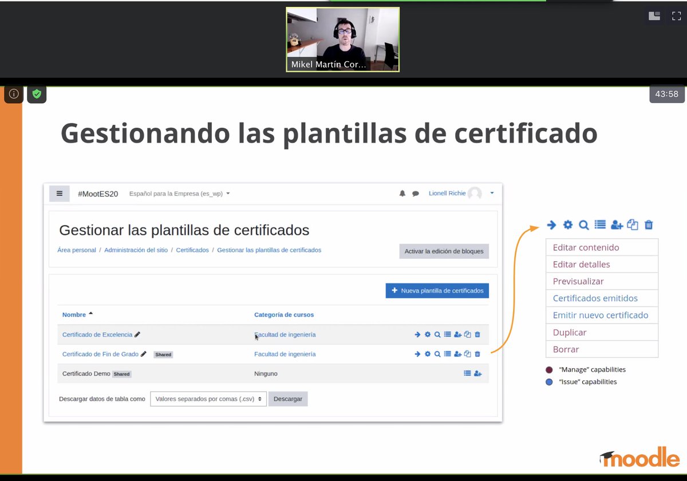Viewport: 687px width, 481px height.
Task: Open the gear icon to edit Certificado de Excelencia details
Action: tap(428, 334)
